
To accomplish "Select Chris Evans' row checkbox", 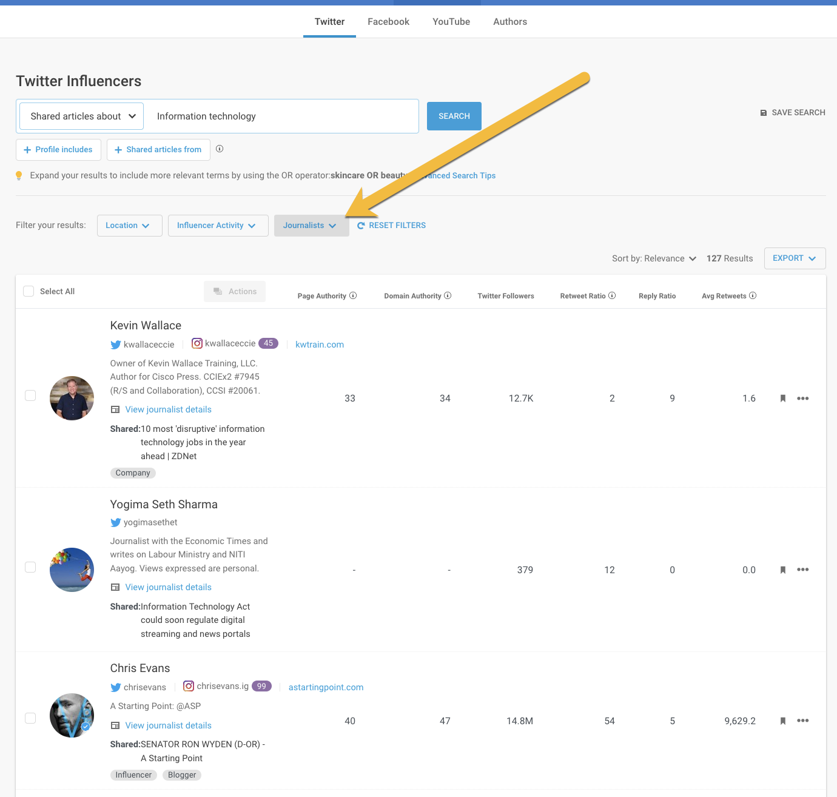I will point(30,718).
